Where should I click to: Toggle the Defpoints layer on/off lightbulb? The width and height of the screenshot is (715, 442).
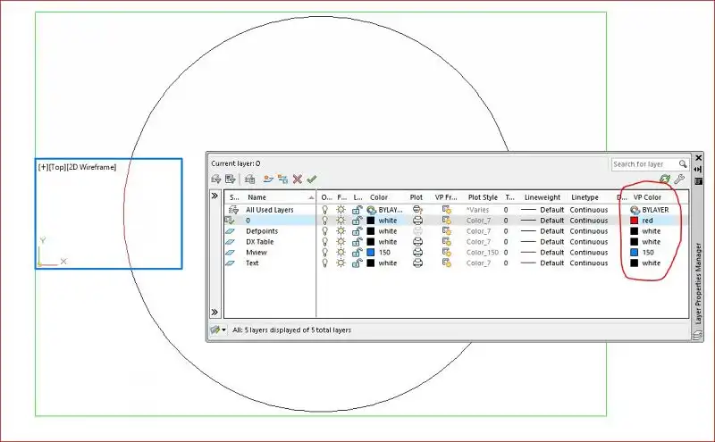325,231
